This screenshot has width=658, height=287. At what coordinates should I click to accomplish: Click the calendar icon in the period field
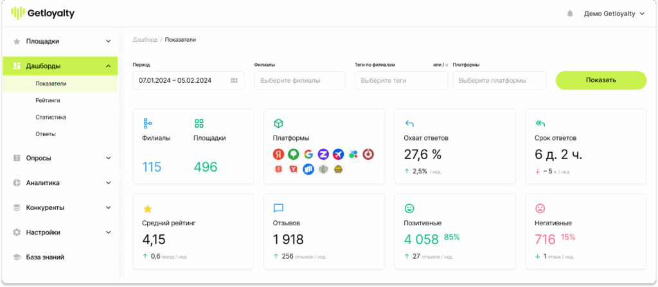234,81
